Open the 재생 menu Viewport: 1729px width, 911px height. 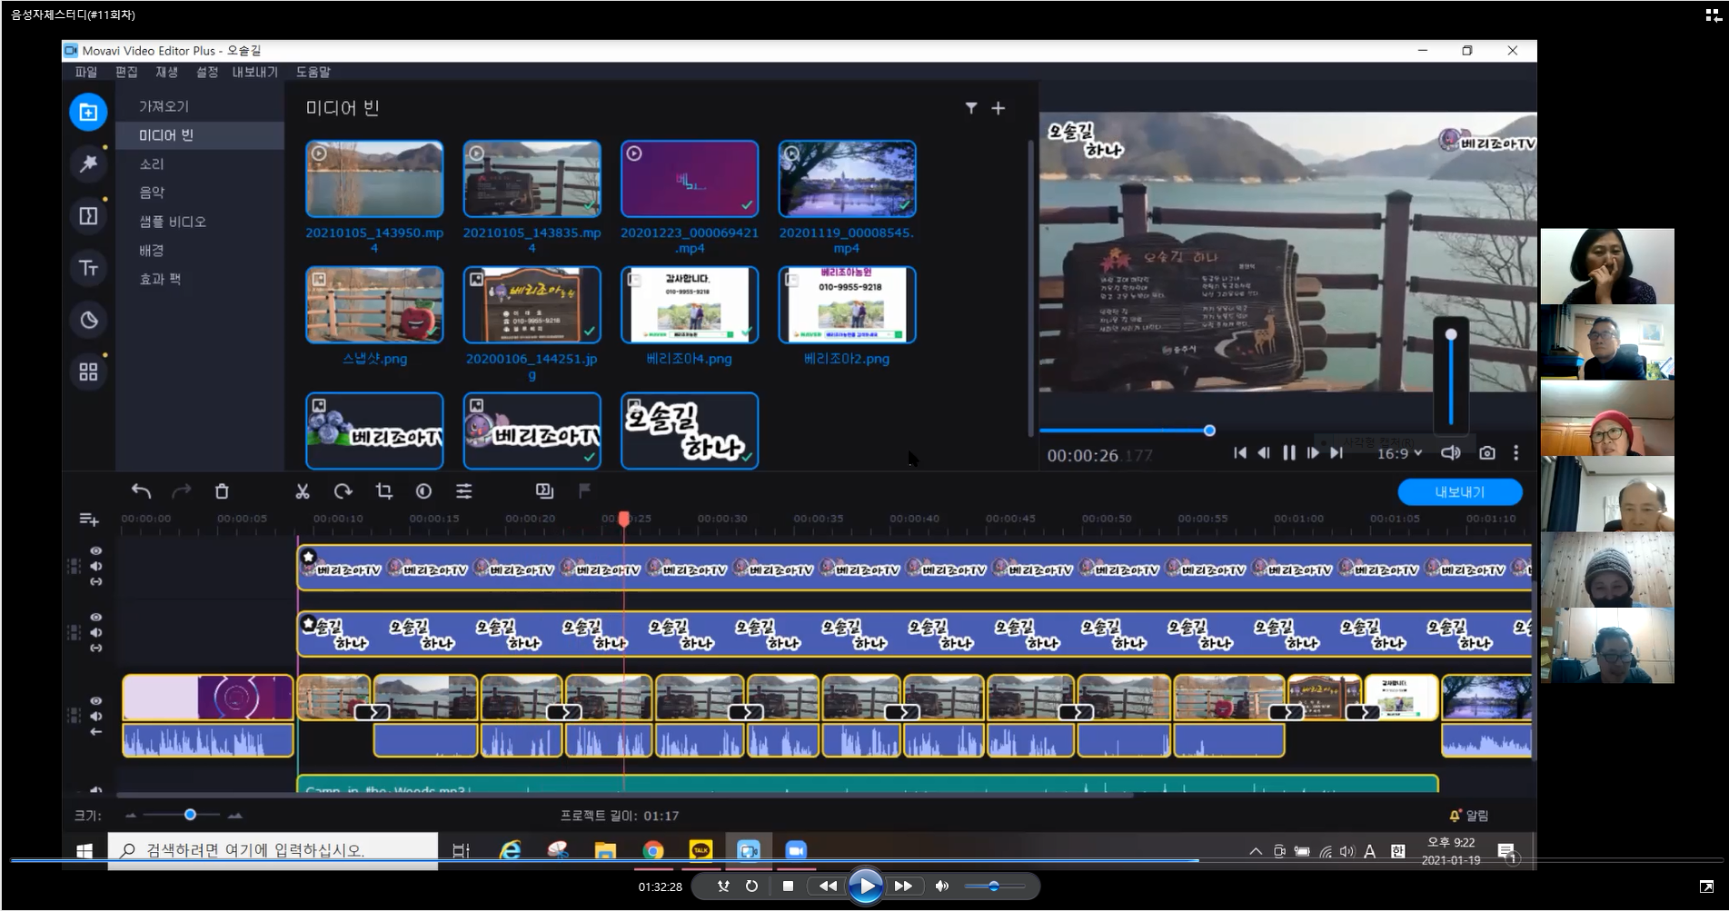pos(166,72)
